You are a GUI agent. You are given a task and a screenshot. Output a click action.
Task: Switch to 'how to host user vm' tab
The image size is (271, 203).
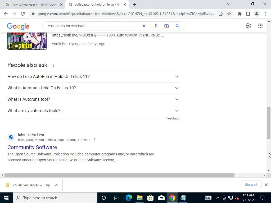point(34,4)
